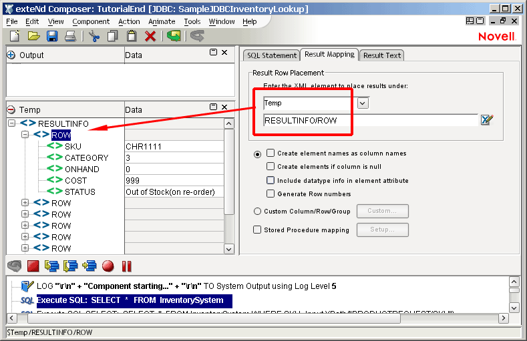Click the Copy toolbar icon
This screenshot has height=341, width=527.
click(x=113, y=36)
